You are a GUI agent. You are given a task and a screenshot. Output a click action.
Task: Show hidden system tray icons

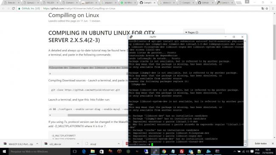(235, 151)
